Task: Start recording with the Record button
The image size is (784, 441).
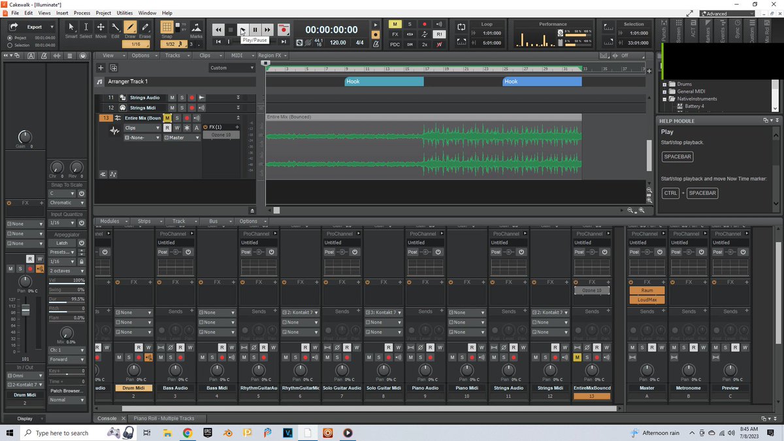Action: tap(283, 29)
